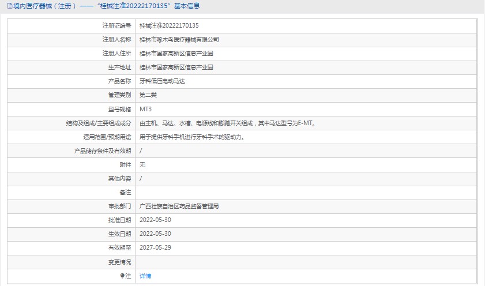Click the 附件 label

[125, 165]
